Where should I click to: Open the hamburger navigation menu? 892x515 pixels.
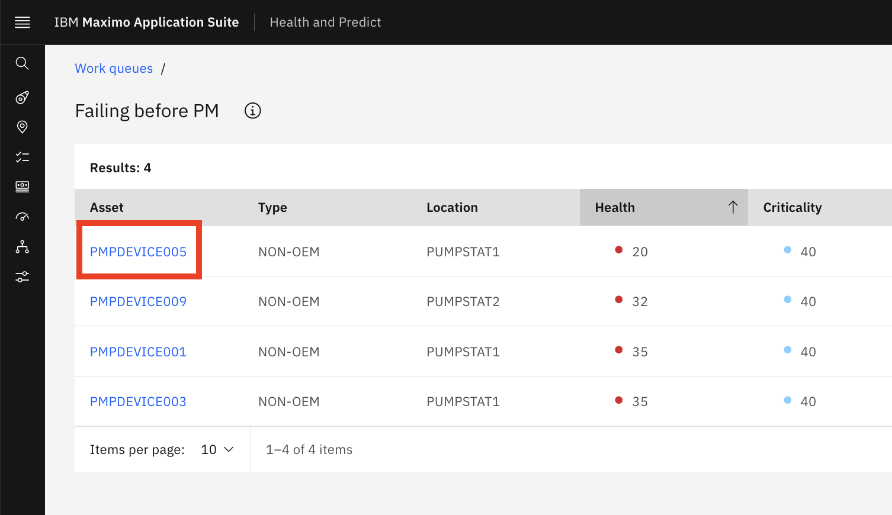[x=23, y=22]
